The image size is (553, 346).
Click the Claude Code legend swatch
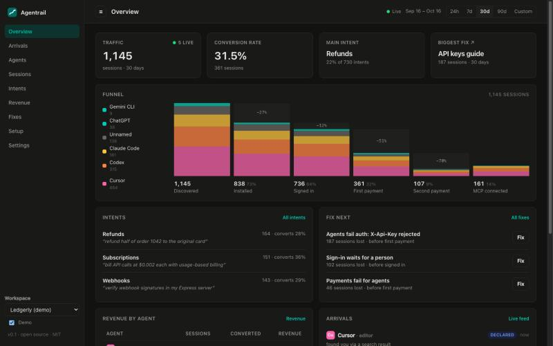[104, 152]
